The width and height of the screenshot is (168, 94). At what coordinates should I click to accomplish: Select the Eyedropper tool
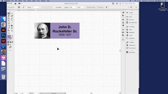[9, 28]
